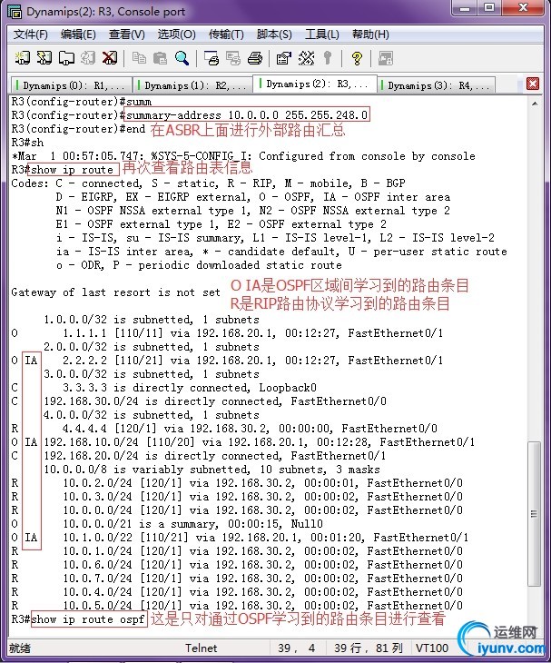Image resolution: width=551 pixels, height=663 pixels.
Task: Click the public key icon
Action: pyautogui.click(x=328, y=58)
